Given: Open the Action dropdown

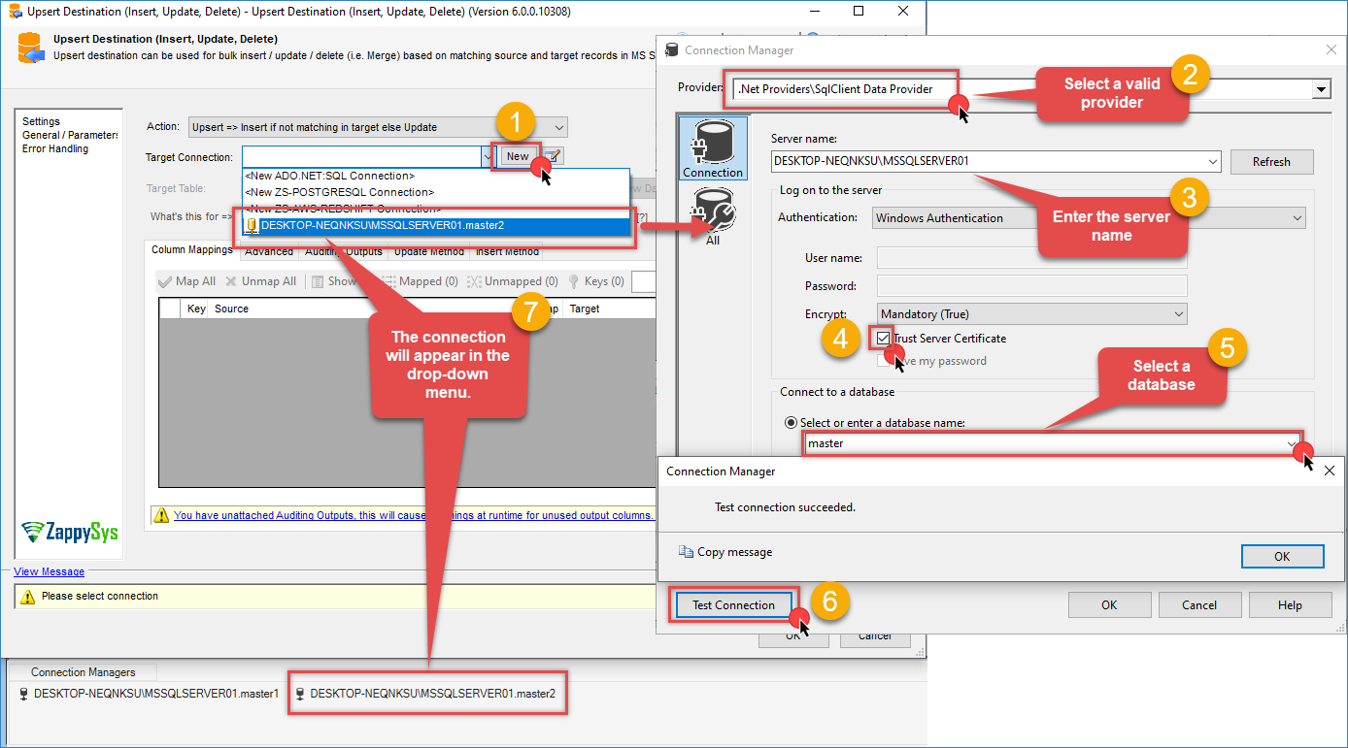Looking at the screenshot, I should coord(558,127).
